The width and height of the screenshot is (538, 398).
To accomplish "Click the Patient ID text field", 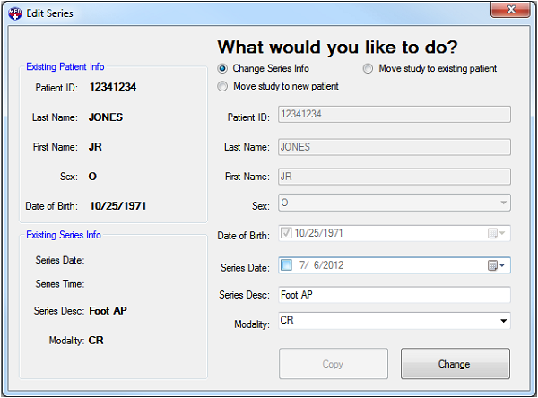I will [x=394, y=115].
